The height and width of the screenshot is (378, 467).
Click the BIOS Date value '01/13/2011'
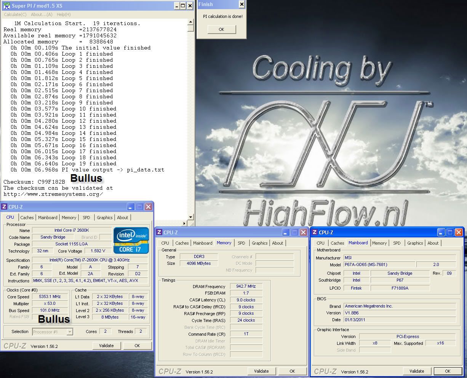point(400,320)
